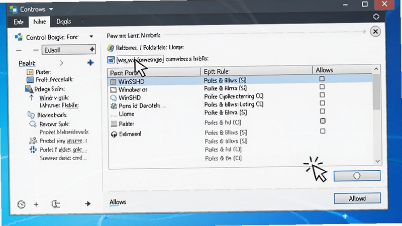The height and width of the screenshot is (226, 402).
Task: Click the list scrollbar up arrow
Action: tap(376, 69)
